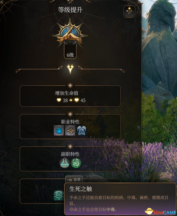Open the multiclass option button at top right
The height and width of the screenshot is (216, 177).
click(x=129, y=12)
